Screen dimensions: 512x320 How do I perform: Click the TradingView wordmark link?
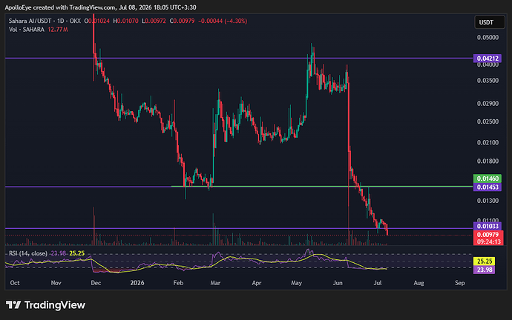click(x=54, y=305)
